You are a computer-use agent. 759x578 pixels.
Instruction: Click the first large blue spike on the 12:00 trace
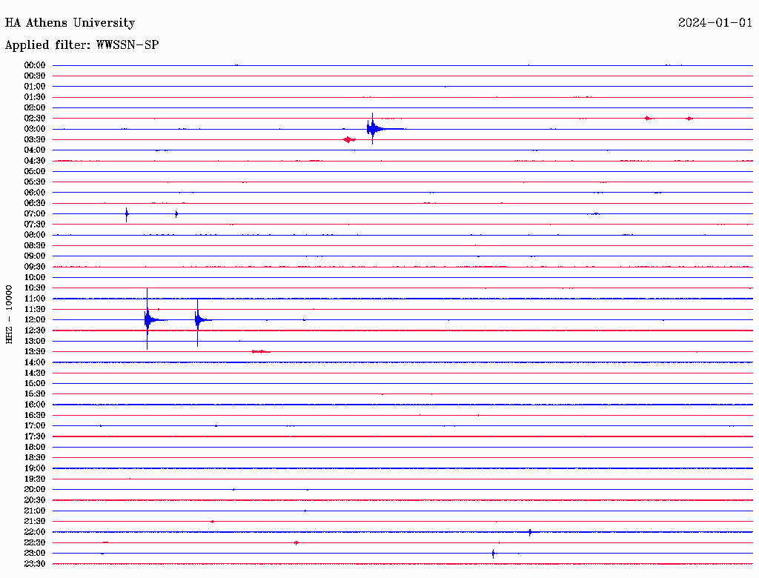pos(148,319)
